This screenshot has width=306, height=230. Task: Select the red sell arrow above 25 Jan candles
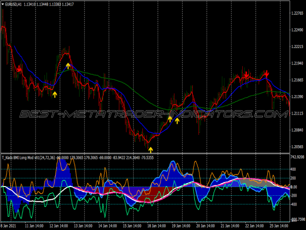pos(267,74)
